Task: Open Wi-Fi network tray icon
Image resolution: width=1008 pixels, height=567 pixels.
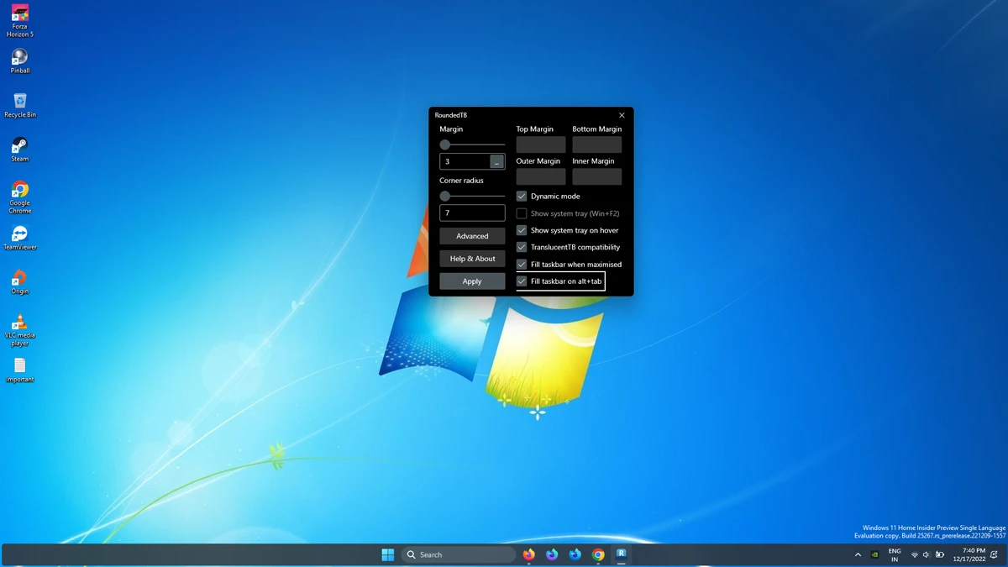Action: 915,554
